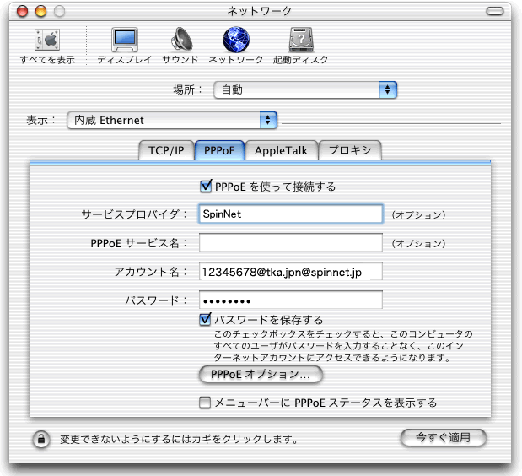Click the 'PPPoE オプション...' button
This screenshot has width=522, height=476.
pyautogui.click(x=261, y=373)
